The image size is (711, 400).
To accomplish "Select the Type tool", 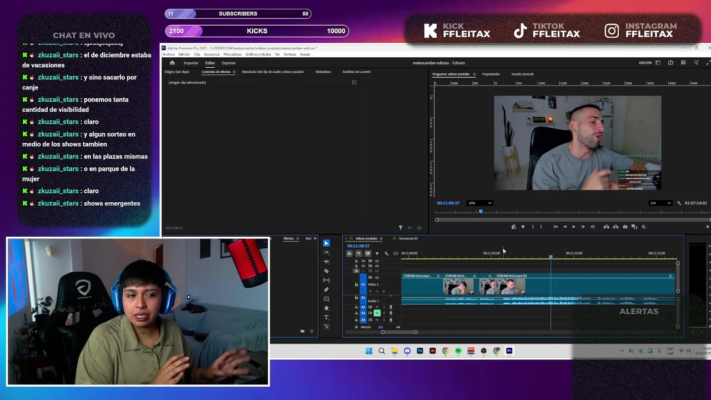I will click(x=326, y=317).
